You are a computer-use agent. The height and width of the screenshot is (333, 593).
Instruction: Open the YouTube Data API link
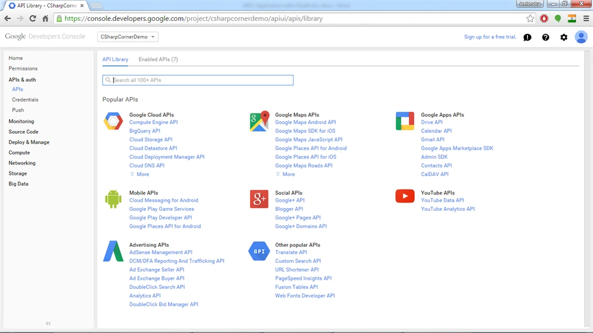pyautogui.click(x=442, y=200)
